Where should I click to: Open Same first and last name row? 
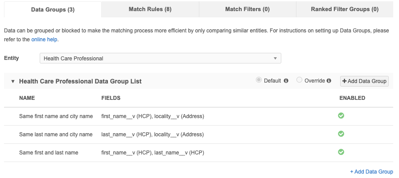tap(49, 152)
